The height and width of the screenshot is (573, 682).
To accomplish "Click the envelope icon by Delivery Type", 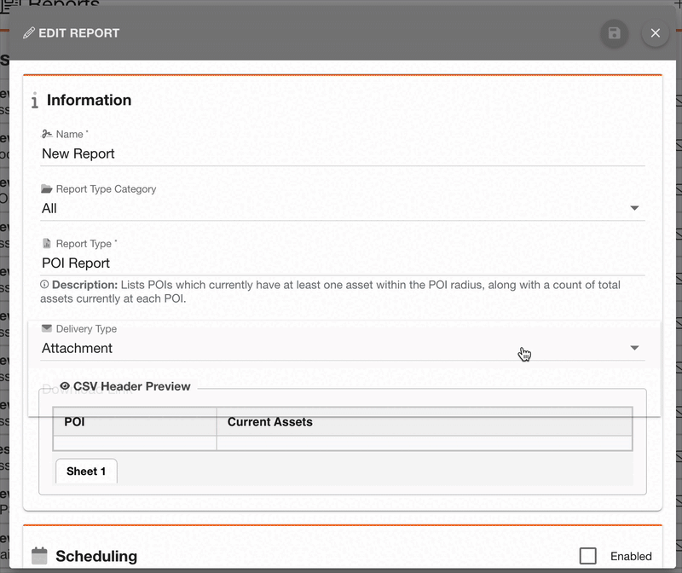I will click(47, 328).
